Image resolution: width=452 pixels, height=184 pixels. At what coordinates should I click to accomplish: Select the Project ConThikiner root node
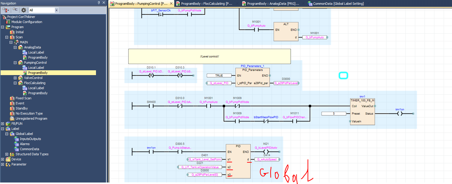pyautogui.click(x=20, y=17)
